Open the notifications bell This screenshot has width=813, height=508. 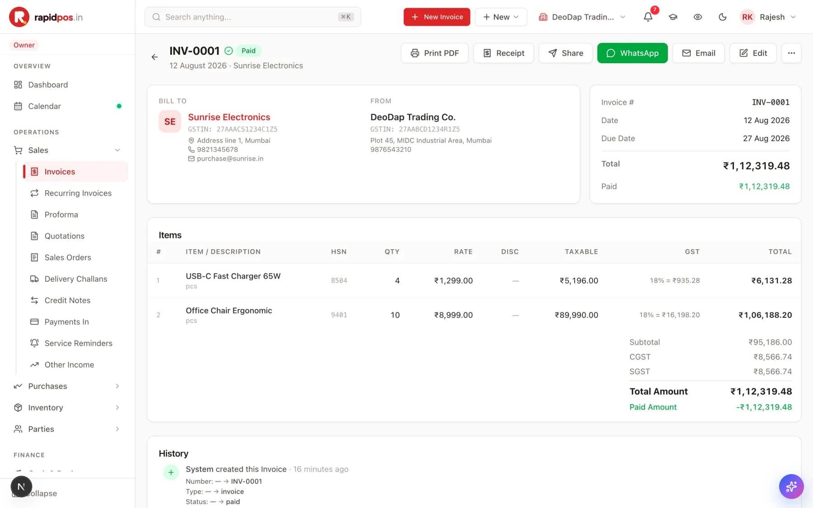pos(648,17)
